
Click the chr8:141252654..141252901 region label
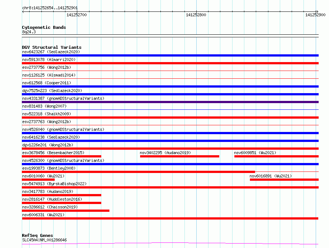tap(50, 8)
